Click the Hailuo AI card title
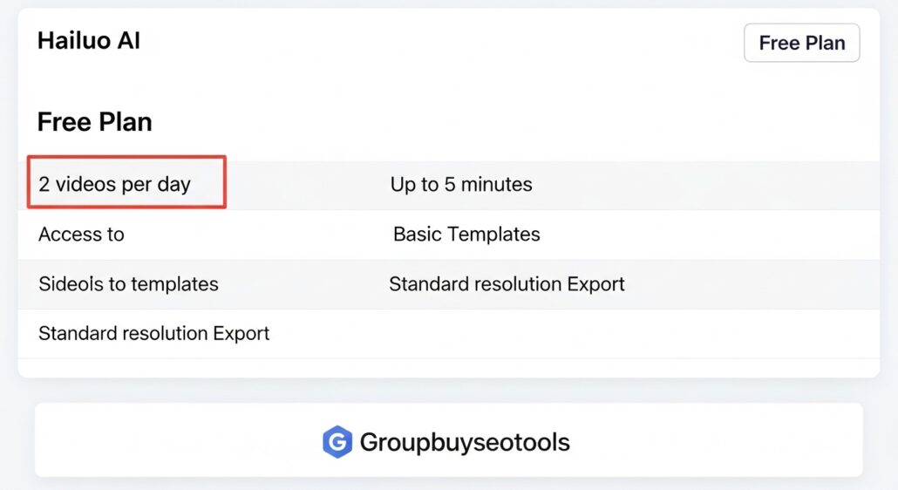This screenshot has width=898, height=490. tap(89, 41)
